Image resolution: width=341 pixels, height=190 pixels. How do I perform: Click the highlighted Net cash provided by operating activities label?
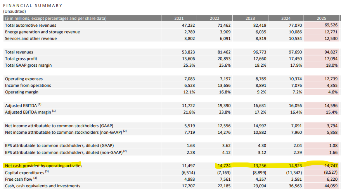[43, 166]
